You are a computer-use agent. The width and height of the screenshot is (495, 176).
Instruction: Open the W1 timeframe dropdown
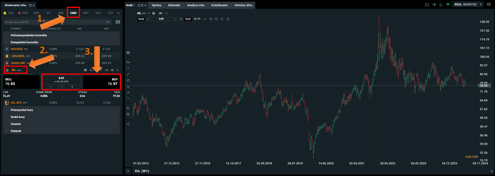click(163, 13)
